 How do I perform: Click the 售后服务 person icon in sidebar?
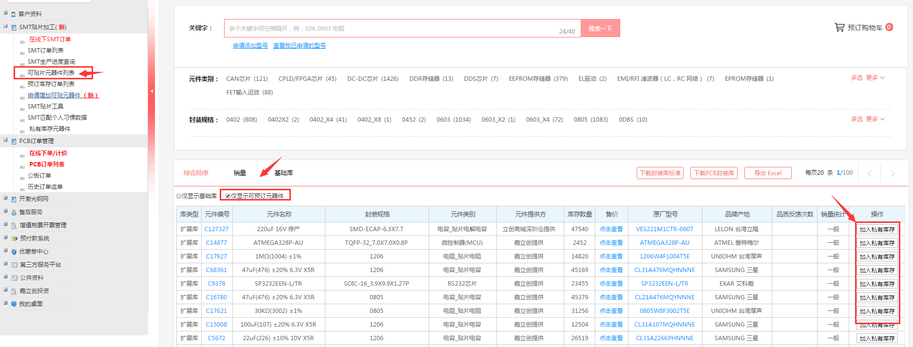14,212
